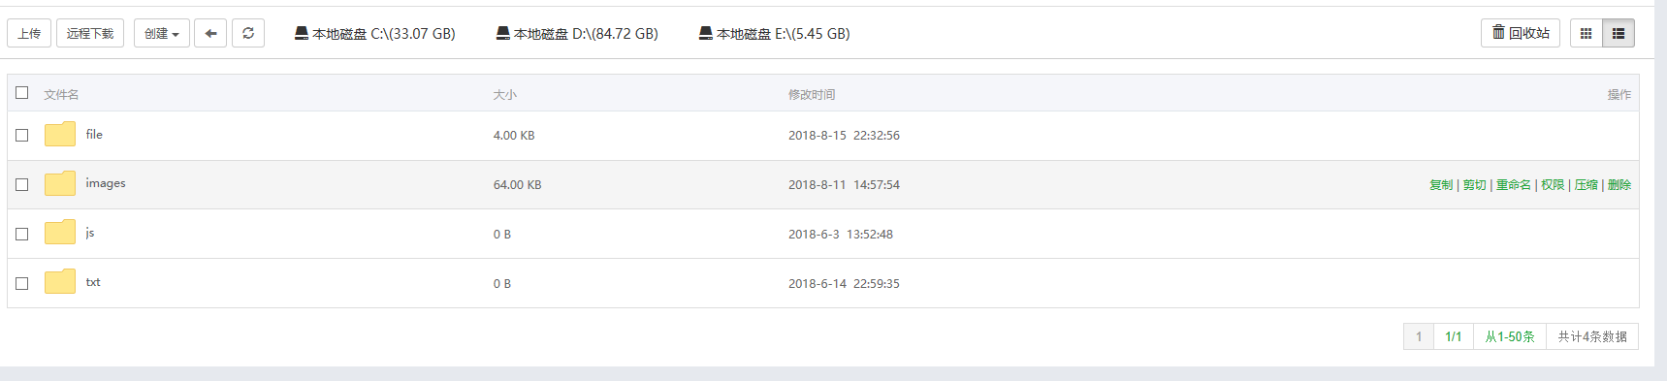Open local disk C:\ drive

[x=375, y=33]
